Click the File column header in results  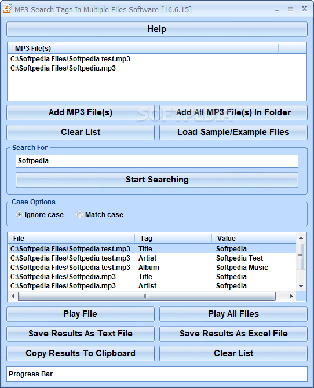pyautogui.click(x=72, y=239)
